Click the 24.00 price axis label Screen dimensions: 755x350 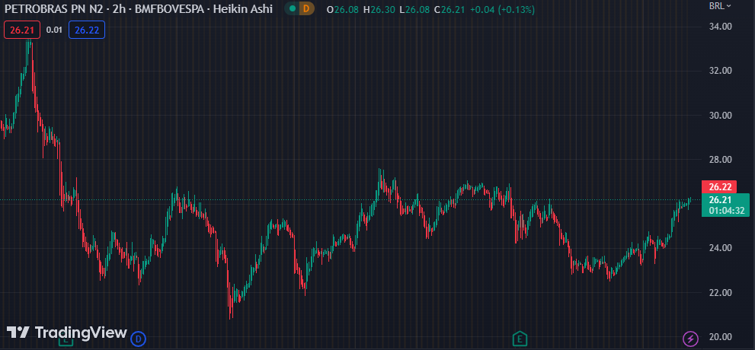pos(721,248)
